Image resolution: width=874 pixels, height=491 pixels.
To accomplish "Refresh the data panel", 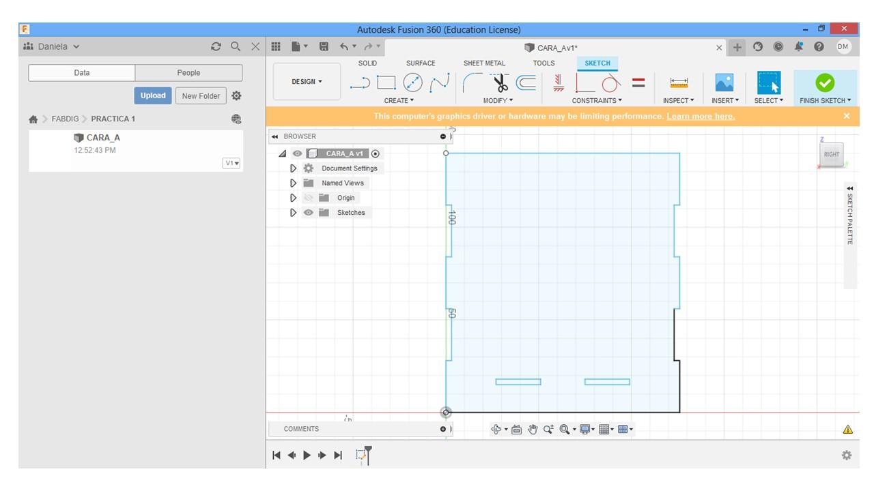I will (x=216, y=47).
